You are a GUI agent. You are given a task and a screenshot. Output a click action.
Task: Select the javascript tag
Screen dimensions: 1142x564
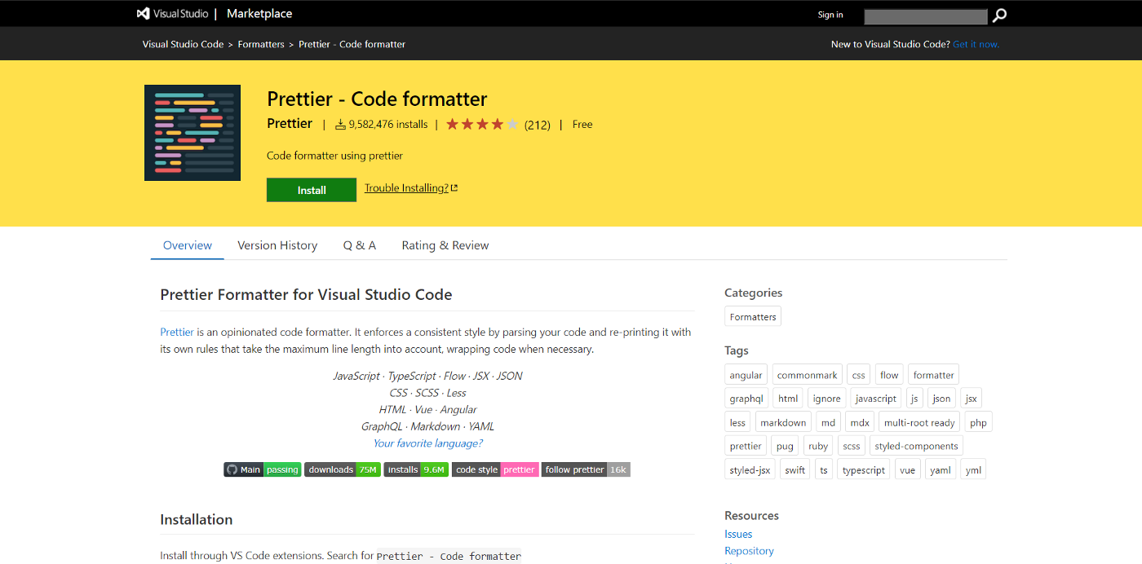click(x=876, y=399)
